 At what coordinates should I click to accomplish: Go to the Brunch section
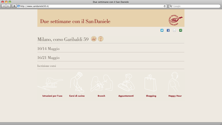[x=101, y=96]
